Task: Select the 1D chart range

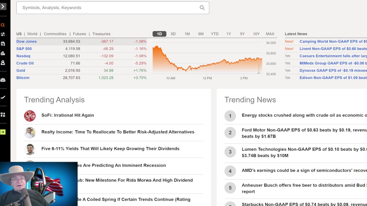Action: pyautogui.click(x=159, y=34)
